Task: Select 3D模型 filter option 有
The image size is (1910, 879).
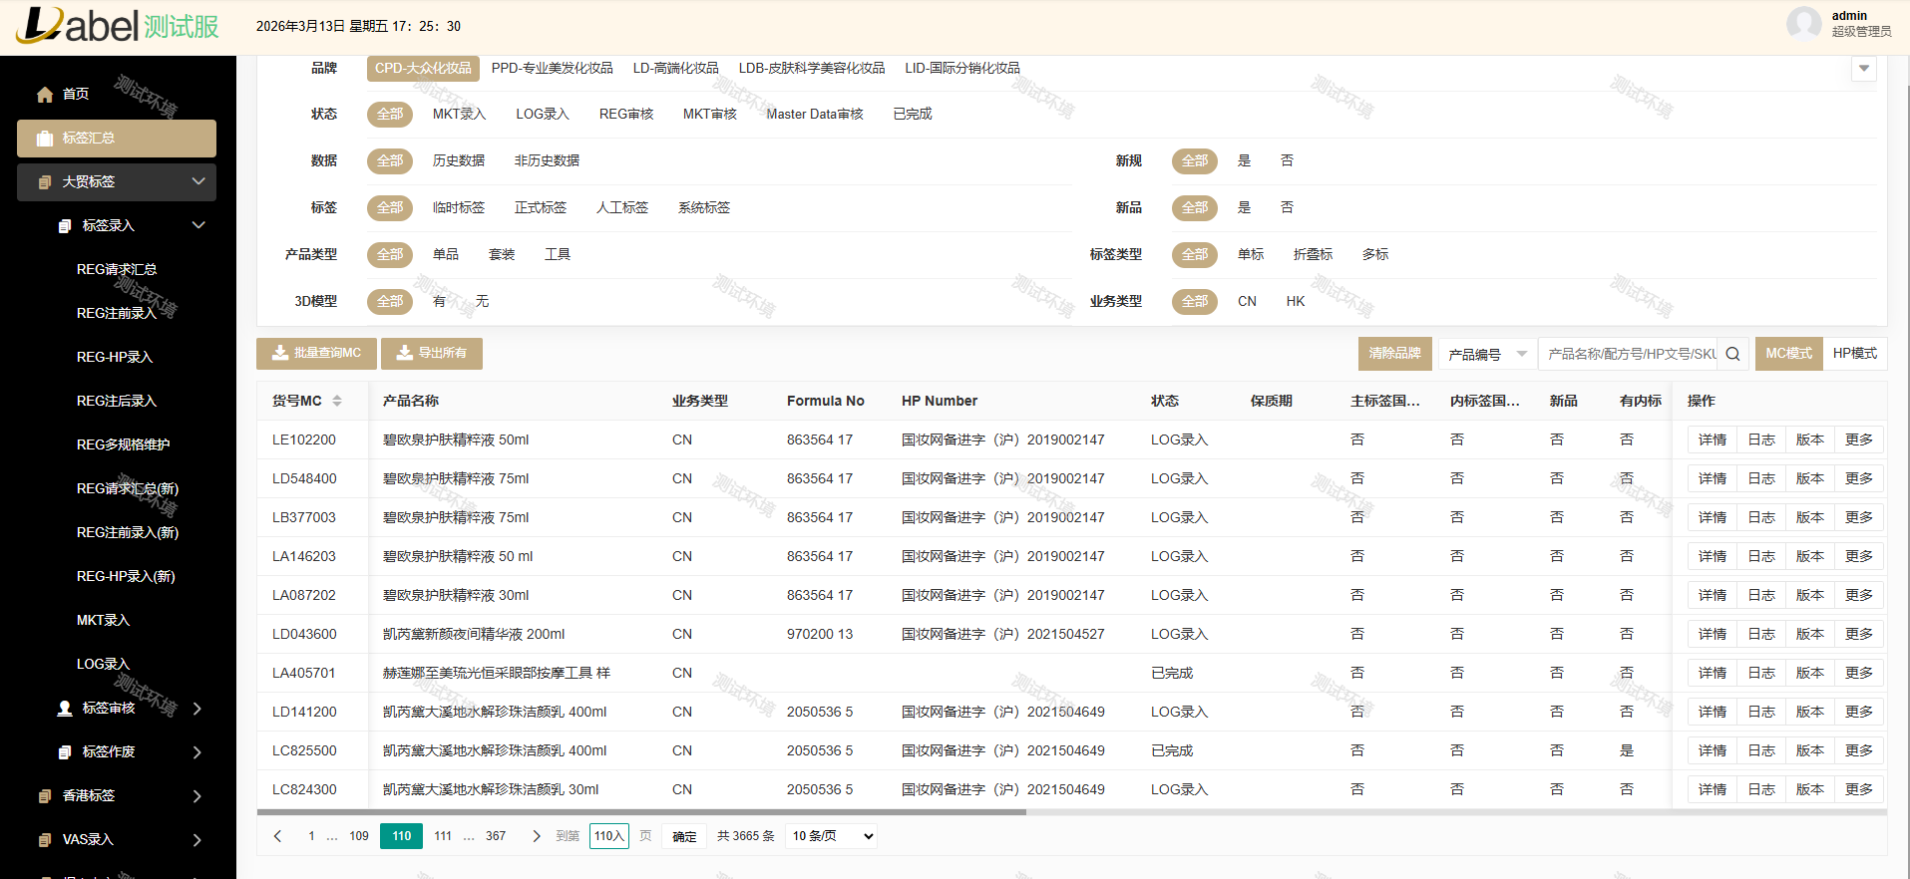Action: [439, 301]
